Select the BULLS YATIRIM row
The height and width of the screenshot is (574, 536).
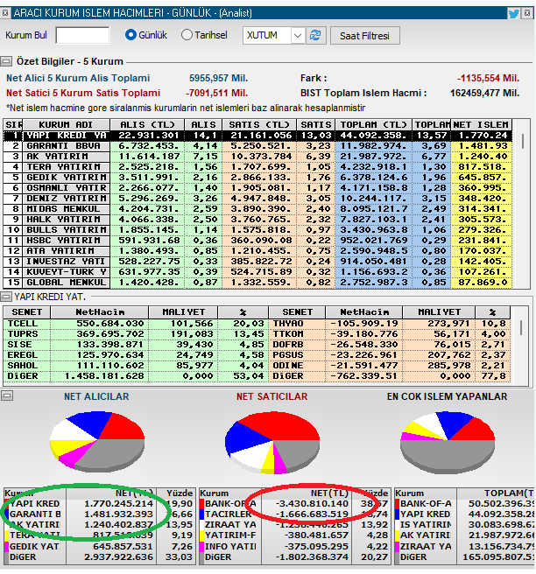tap(257, 230)
